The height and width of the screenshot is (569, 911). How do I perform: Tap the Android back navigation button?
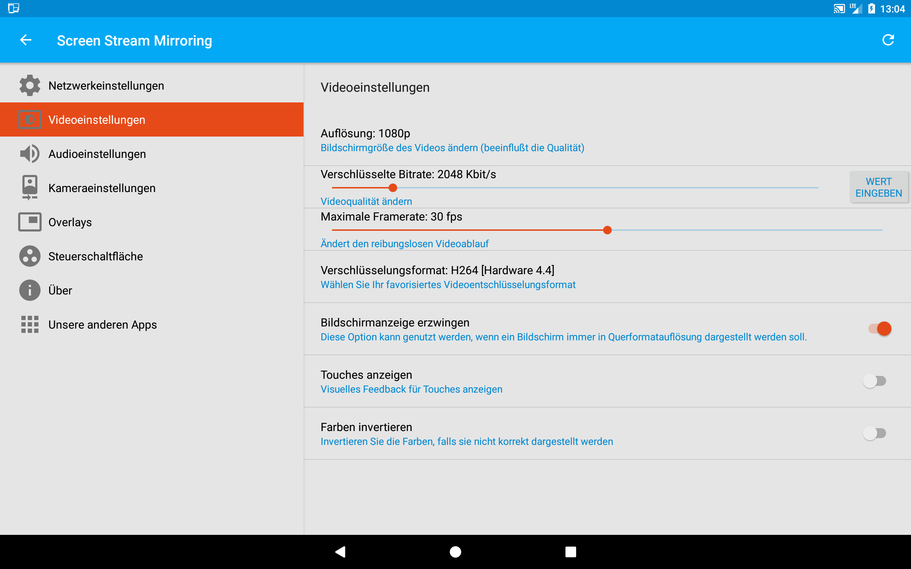[x=340, y=552]
